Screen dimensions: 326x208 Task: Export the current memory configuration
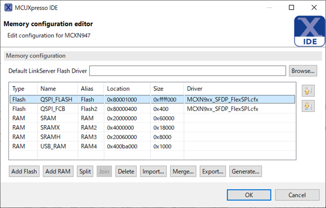click(212, 171)
